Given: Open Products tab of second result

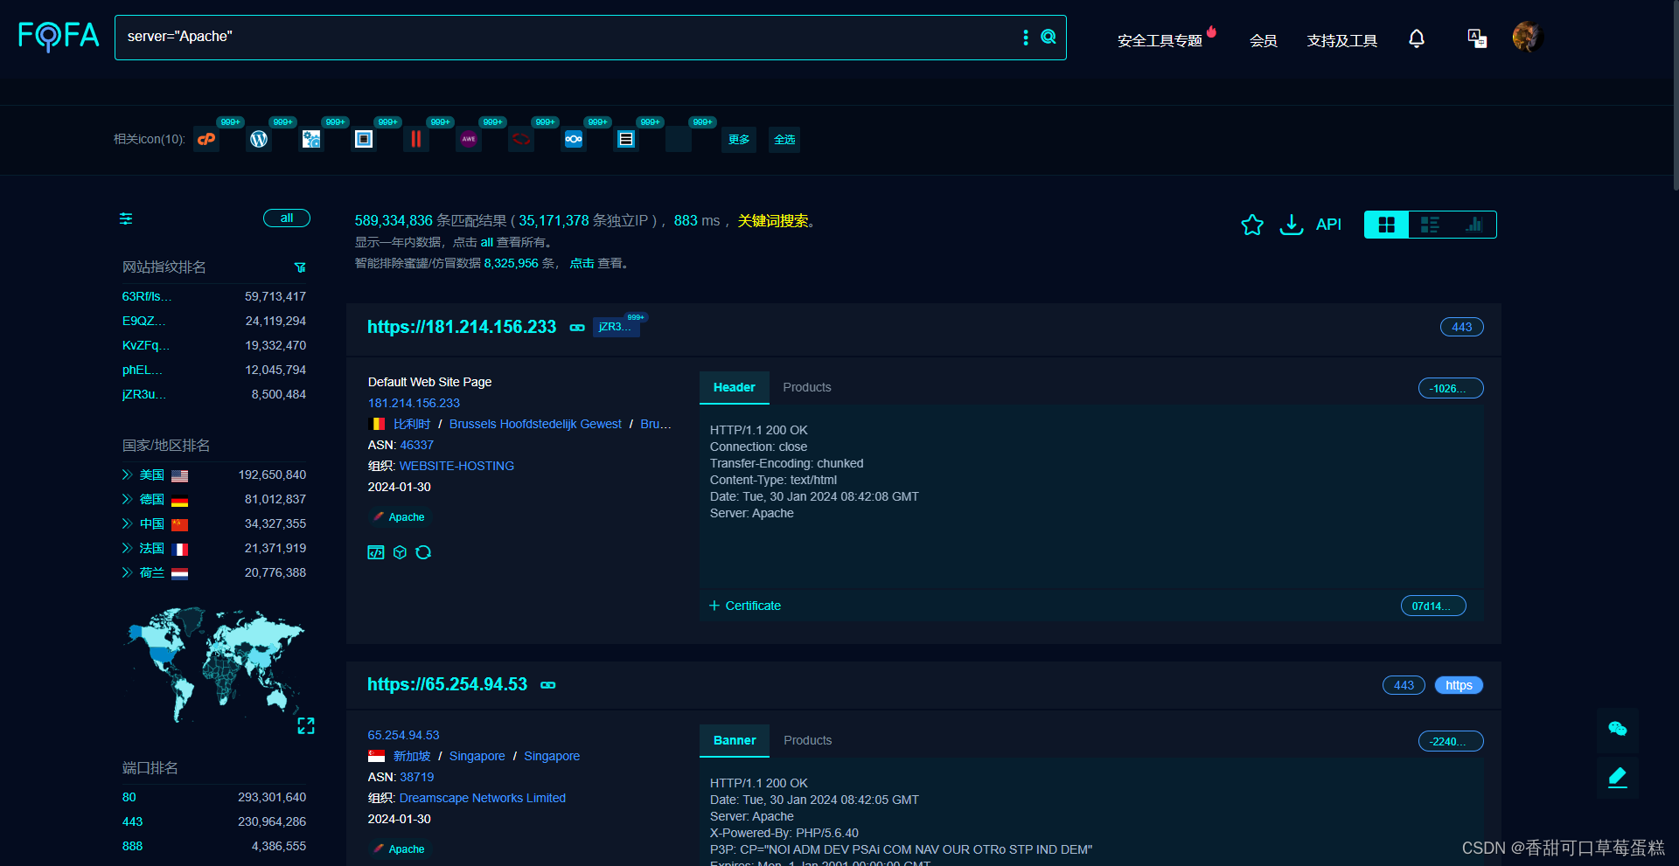Looking at the screenshot, I should pos(808,740).
